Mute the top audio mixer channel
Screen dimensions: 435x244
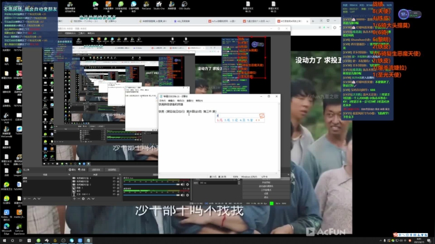pyautogui.click(x=182, y=184)
